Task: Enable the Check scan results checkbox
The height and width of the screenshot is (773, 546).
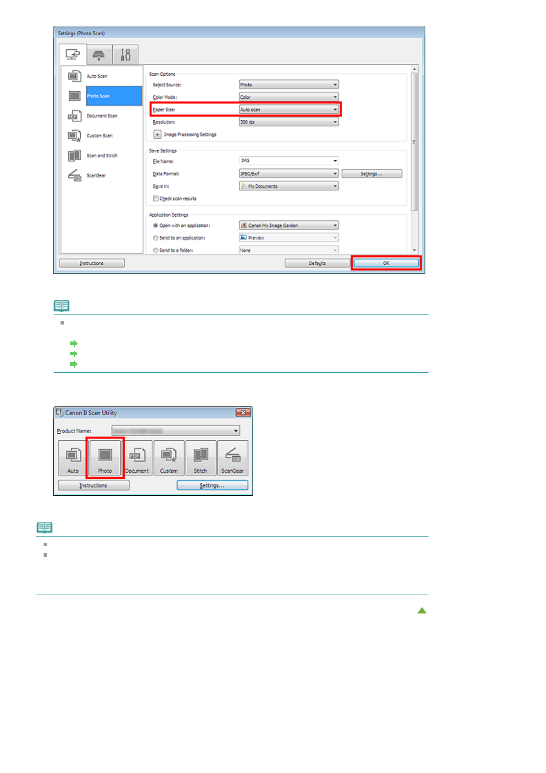Action: [156, 198]
